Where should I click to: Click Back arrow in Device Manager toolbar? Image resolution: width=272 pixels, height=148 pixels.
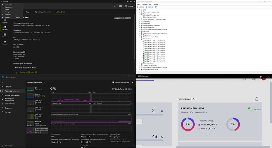137,7
